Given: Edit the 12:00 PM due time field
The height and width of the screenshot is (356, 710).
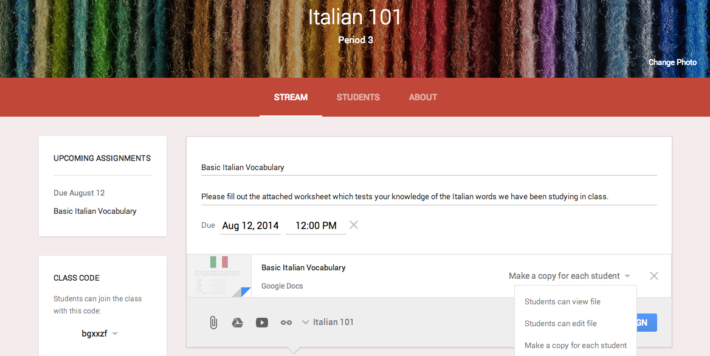Looking at the screenshot, I should point(315,225).
